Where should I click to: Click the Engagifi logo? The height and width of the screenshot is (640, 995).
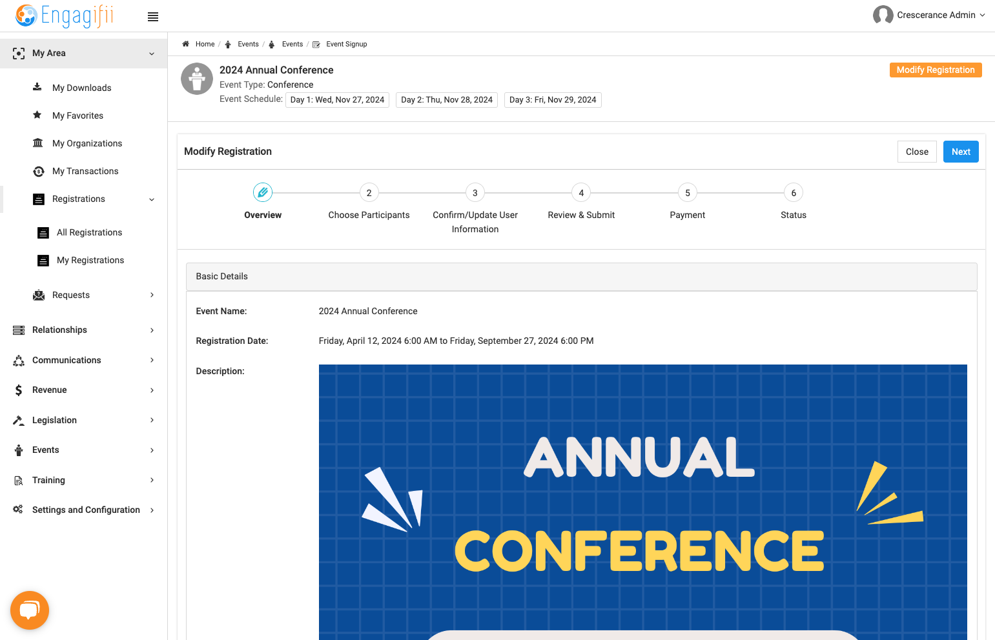click(65, 15)
